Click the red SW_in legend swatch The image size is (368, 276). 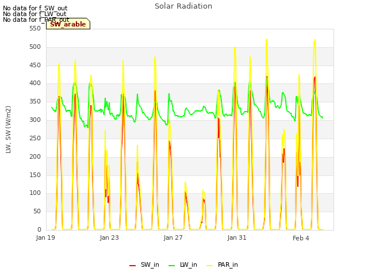(x=133, y=266)
